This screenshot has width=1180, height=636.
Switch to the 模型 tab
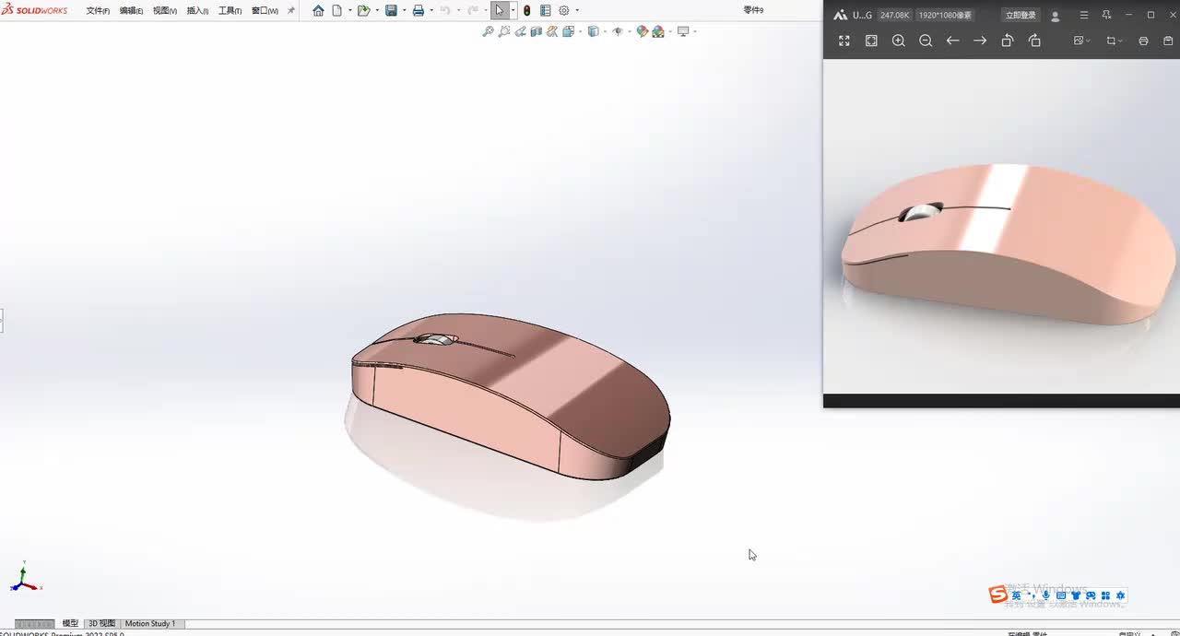point(70,624)
